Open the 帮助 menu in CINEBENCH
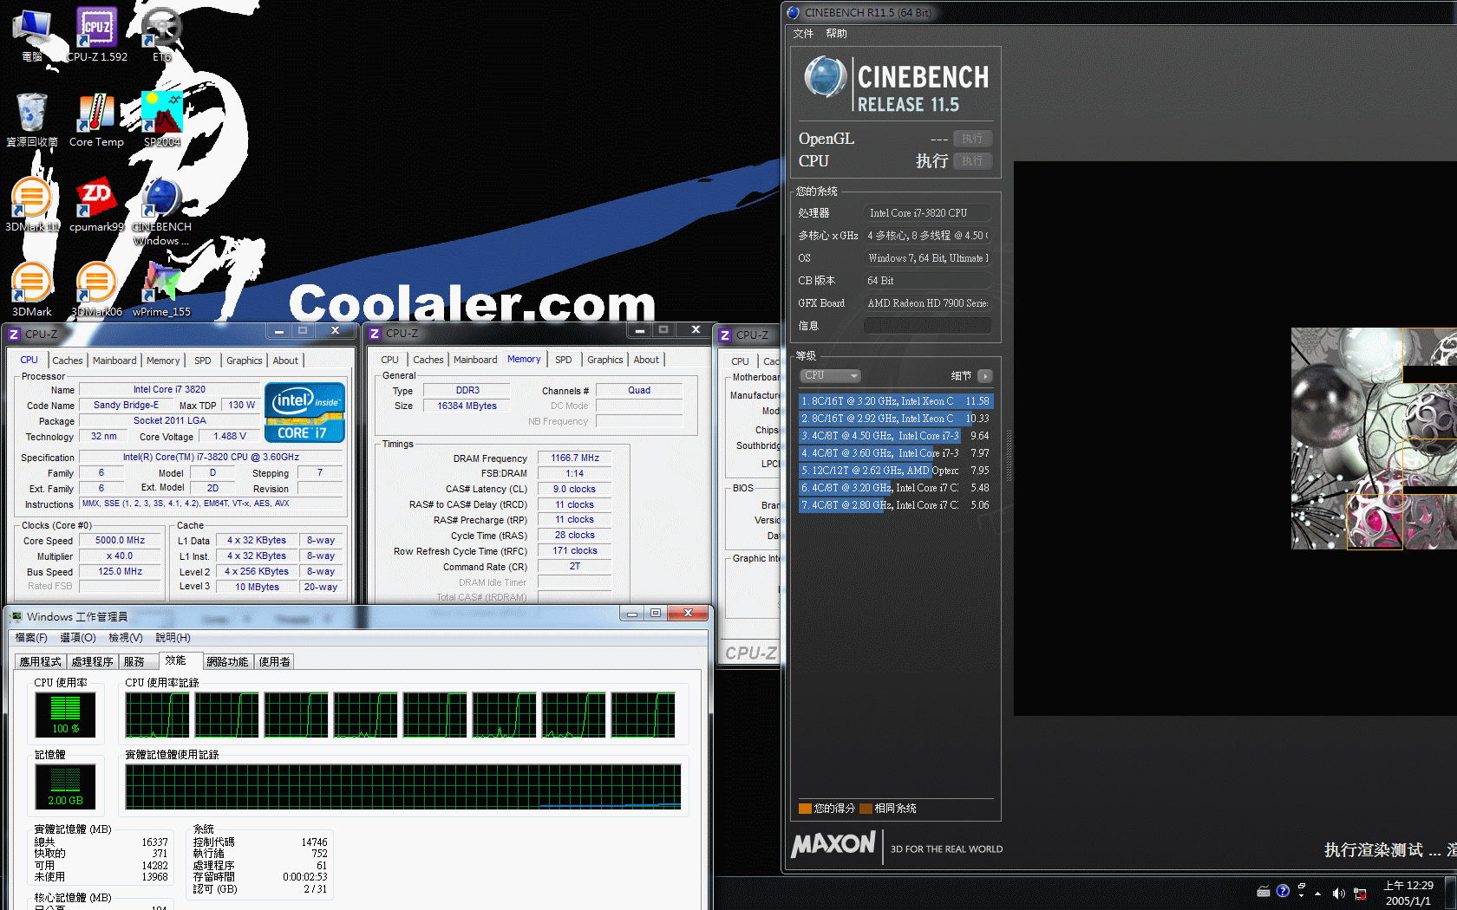 click(836, 33)
